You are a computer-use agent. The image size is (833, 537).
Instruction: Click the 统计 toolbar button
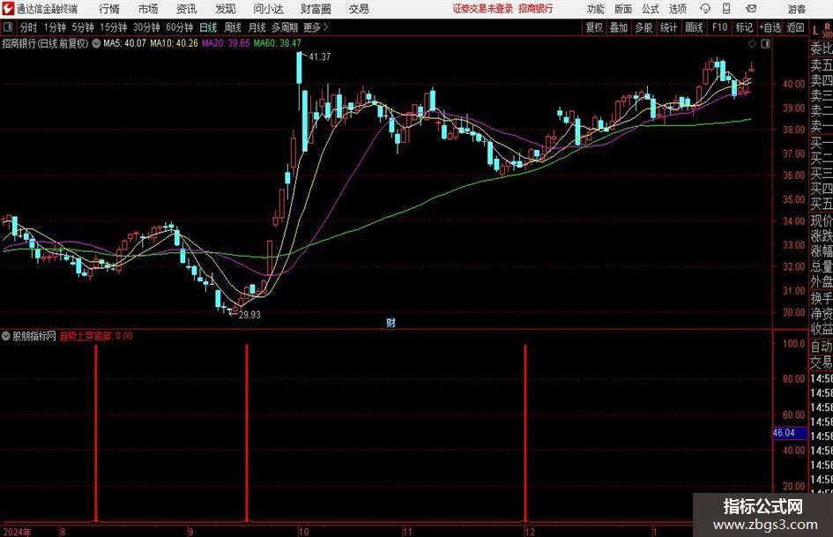[668, 27]
